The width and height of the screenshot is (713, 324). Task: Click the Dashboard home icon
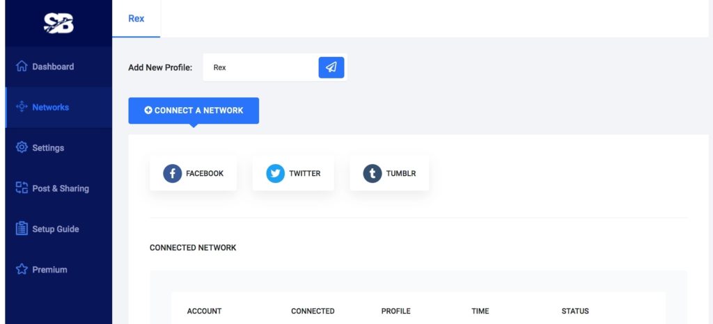coord(22,66)
